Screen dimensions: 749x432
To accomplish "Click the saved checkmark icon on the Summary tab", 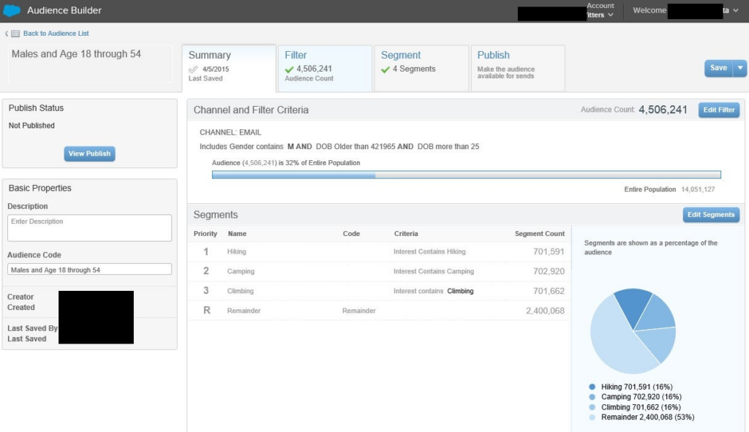I will pos(194,69).
